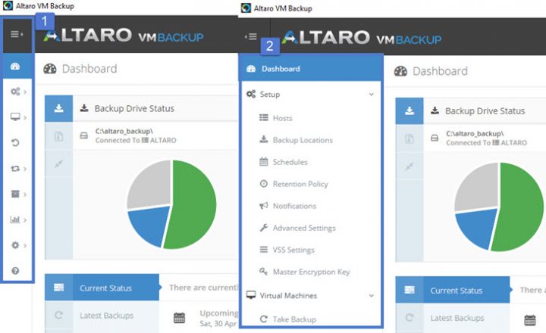The image size is (546, 333).
Task: Open the Reports bar-chart icon in collapsed sidebar
Action: tap(15, 219)
